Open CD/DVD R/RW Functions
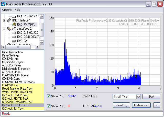 pyautogui.click(x=18, y=82)
